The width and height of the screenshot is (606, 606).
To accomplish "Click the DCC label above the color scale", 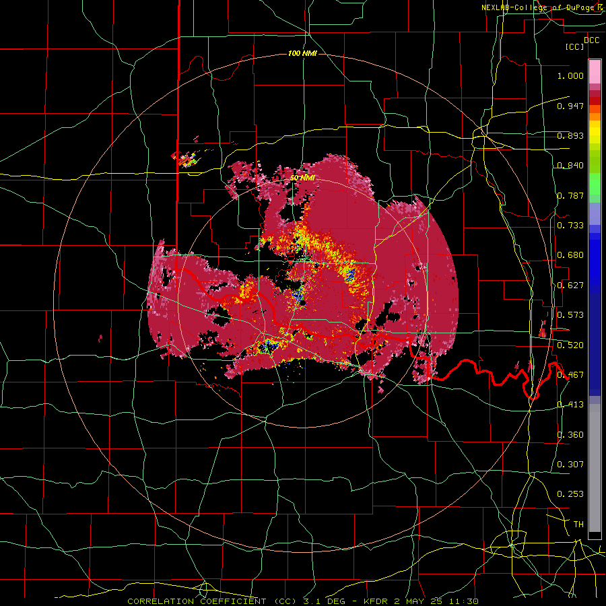I will click(x=591, y=40).
